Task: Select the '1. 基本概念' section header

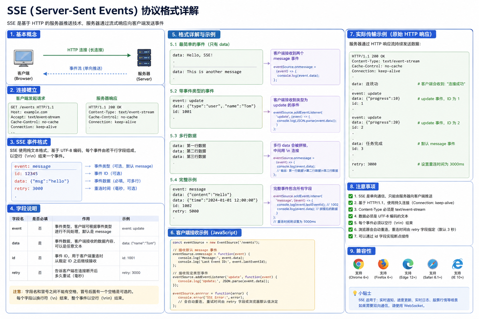Action: [x=24, y=34]
